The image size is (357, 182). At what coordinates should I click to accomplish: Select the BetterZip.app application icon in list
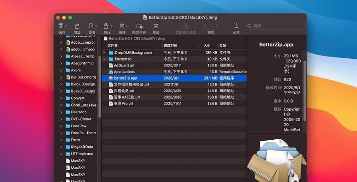point(111,78)
